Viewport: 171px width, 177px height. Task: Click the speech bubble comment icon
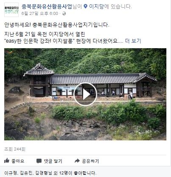coord(39,161)
